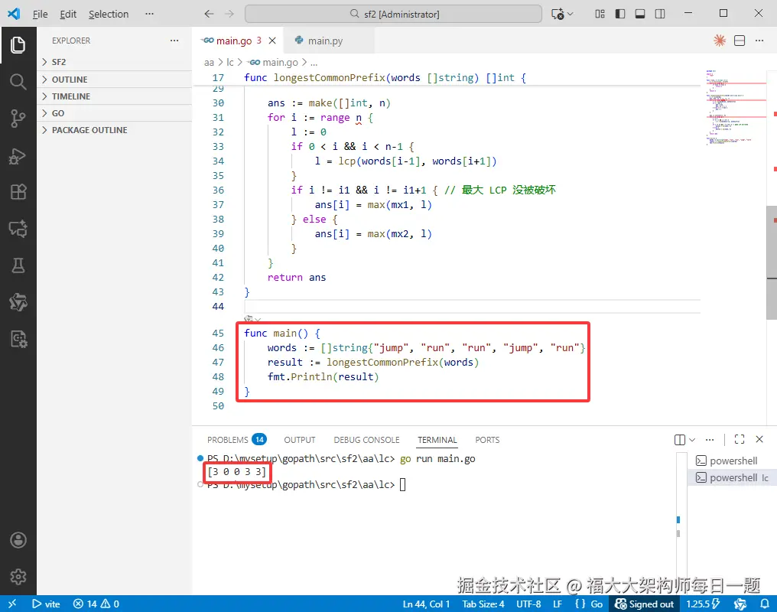Change the UTF-8 file encoding
This screenshot has height=612, width=777.
click(528, 604)
